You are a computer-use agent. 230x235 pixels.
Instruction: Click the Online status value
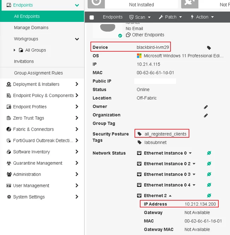tap(143, 90)
